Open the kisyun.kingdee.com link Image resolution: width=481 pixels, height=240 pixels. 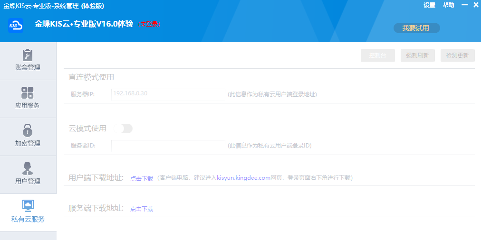[243, 178]
